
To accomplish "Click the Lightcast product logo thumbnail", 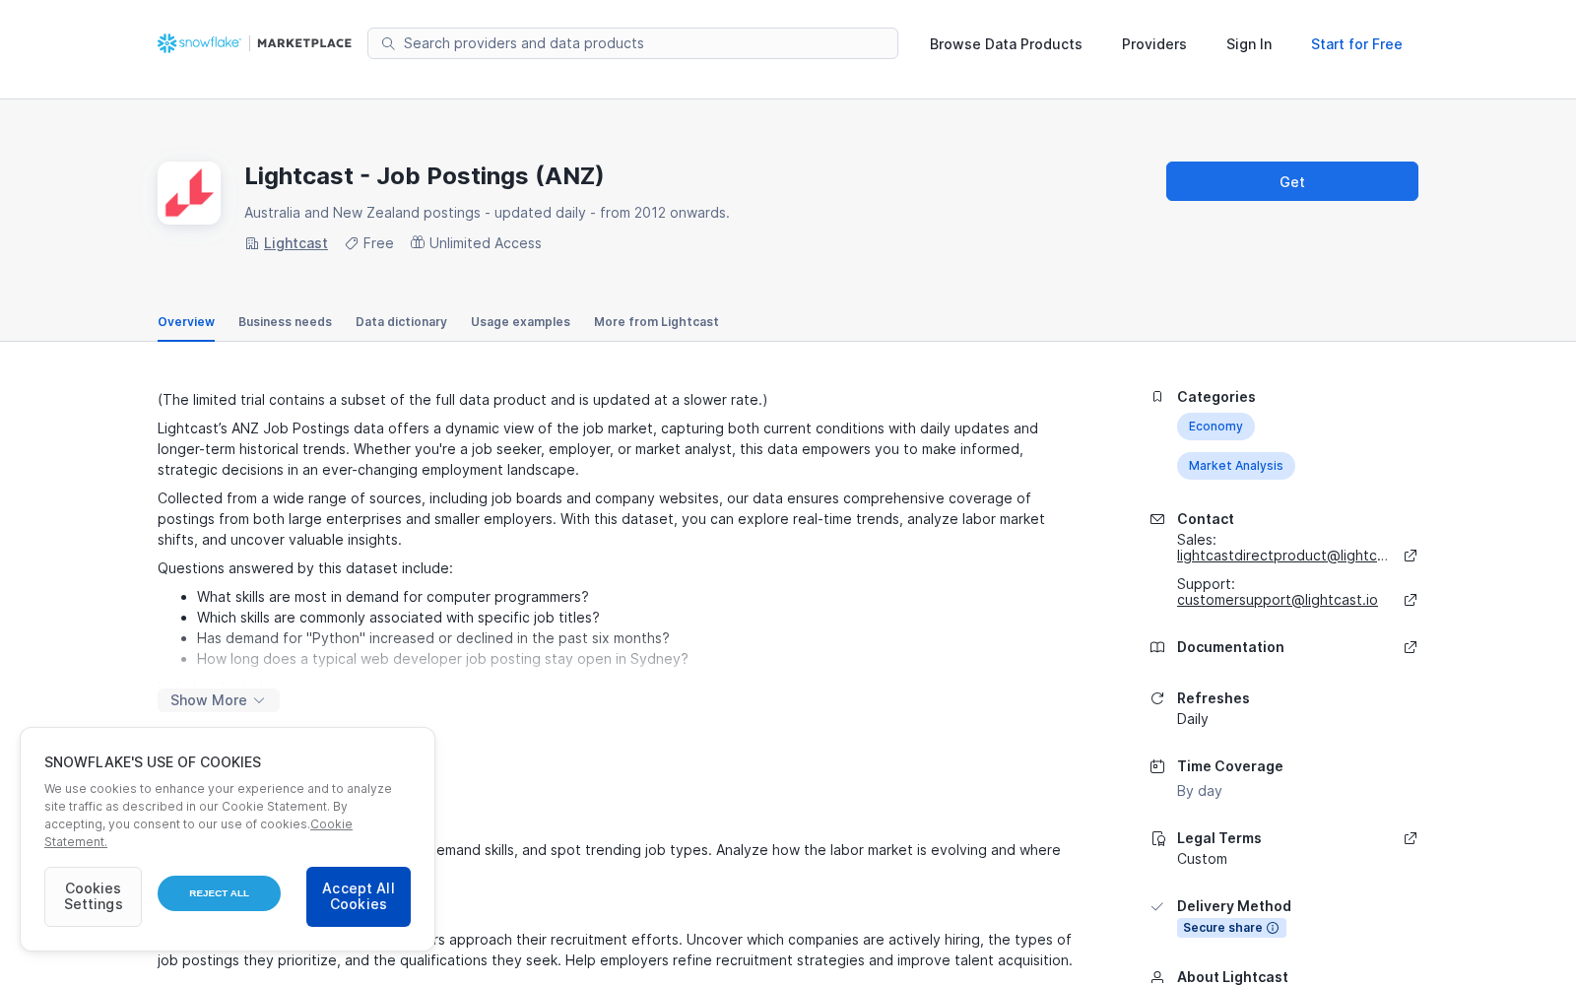I will click(x=189, y=193).
